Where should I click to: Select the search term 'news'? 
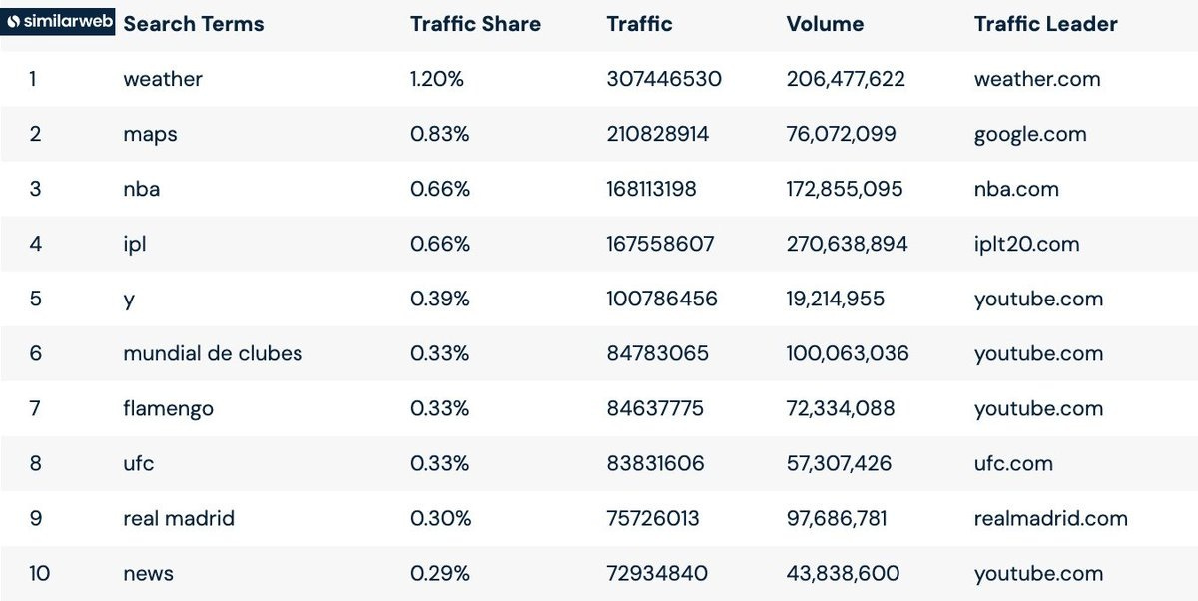[148, 573]
